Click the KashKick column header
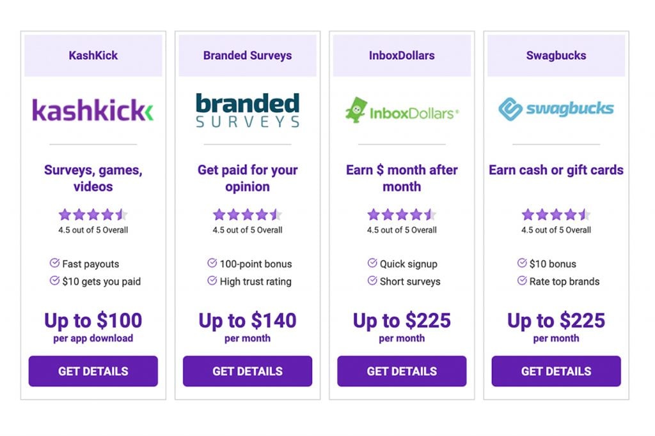 tap(93, 56)
